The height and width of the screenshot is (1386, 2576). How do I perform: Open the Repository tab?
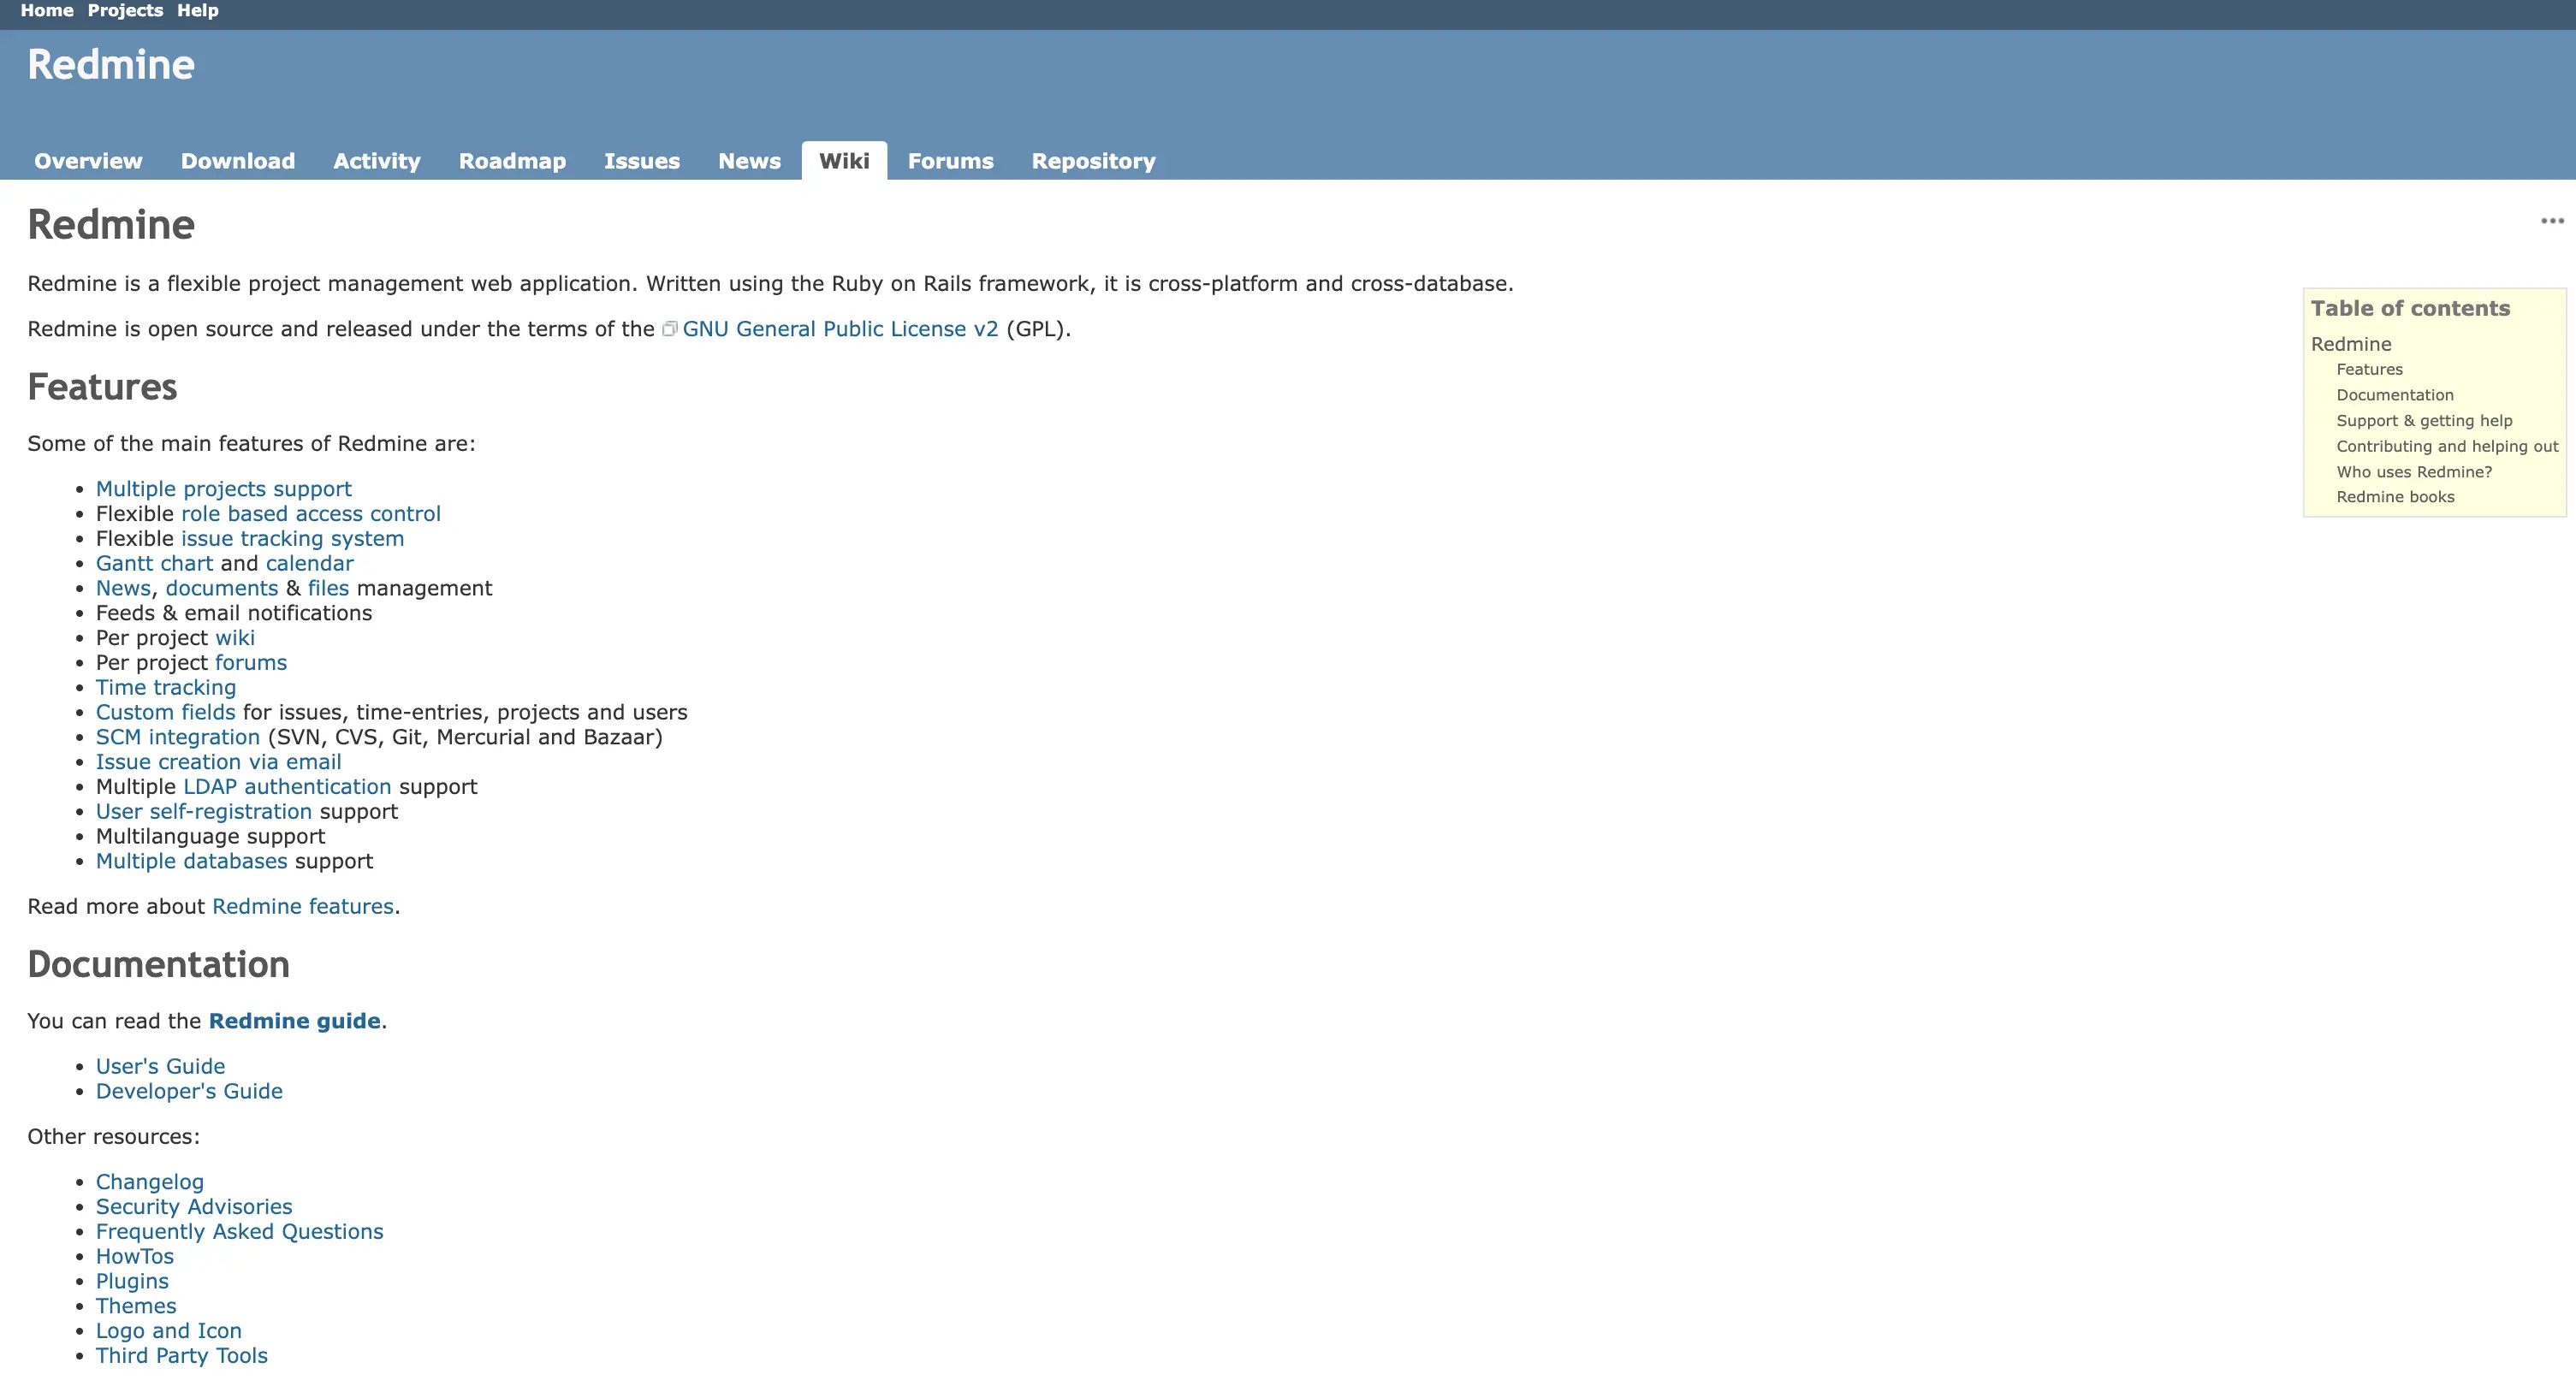pyautogui.click(x=1093, y=160)
